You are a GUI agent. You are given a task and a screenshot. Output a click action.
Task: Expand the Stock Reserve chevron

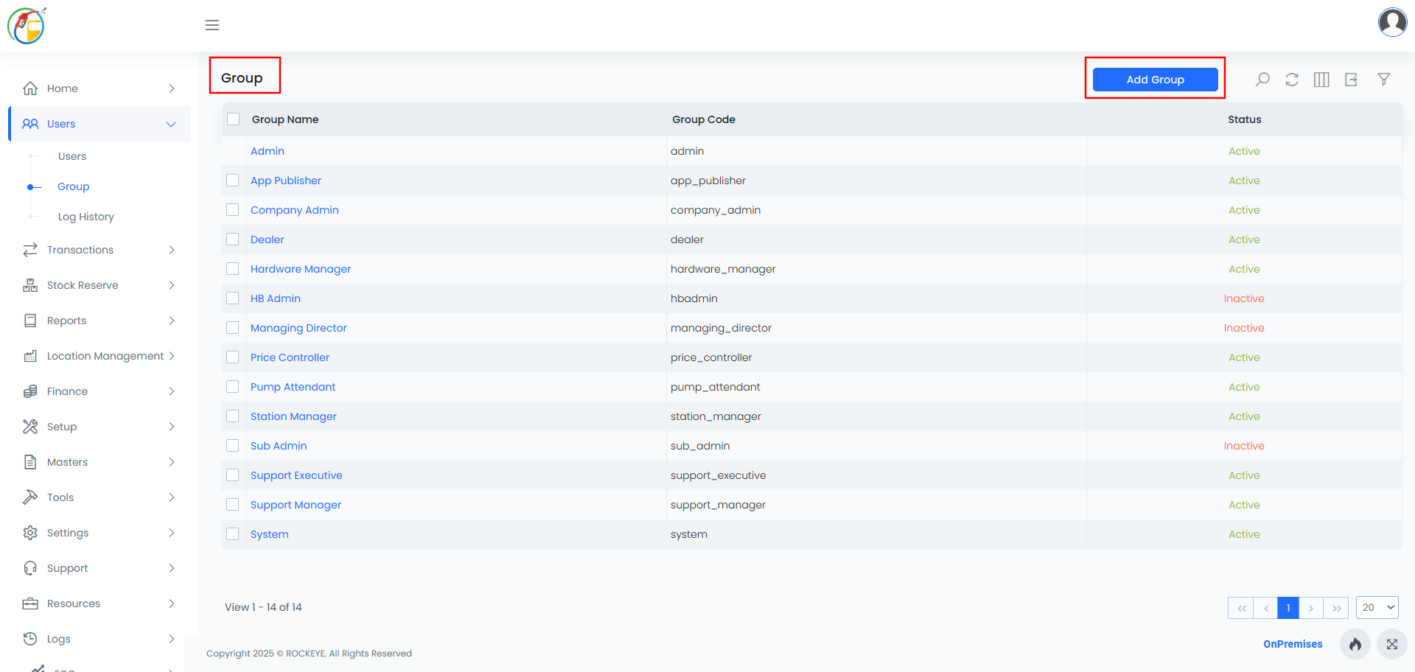pos(172,285)
